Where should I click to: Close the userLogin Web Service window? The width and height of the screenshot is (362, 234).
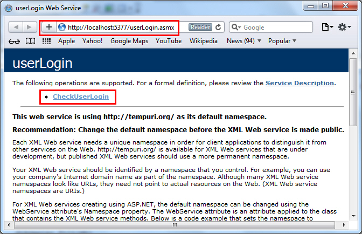pos(345,6)
